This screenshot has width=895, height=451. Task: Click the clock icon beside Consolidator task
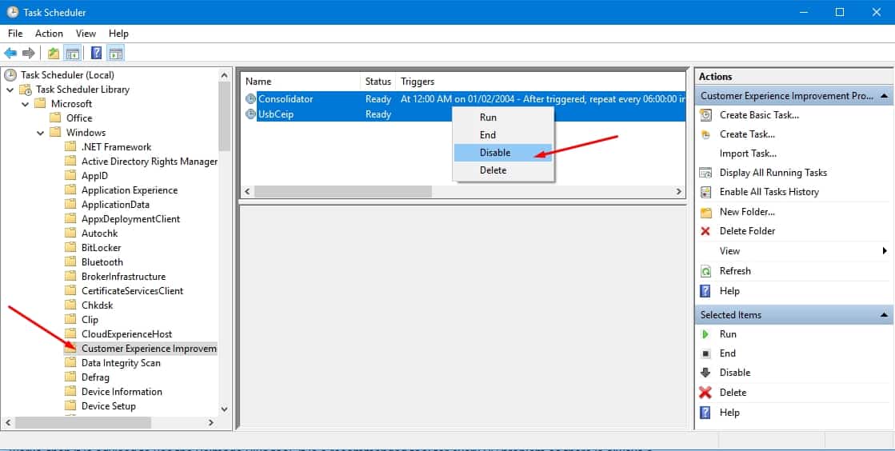pos(250,99)
